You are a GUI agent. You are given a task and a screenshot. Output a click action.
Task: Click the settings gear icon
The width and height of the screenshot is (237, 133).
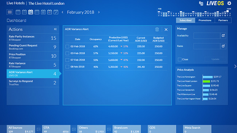pos(229,3)
